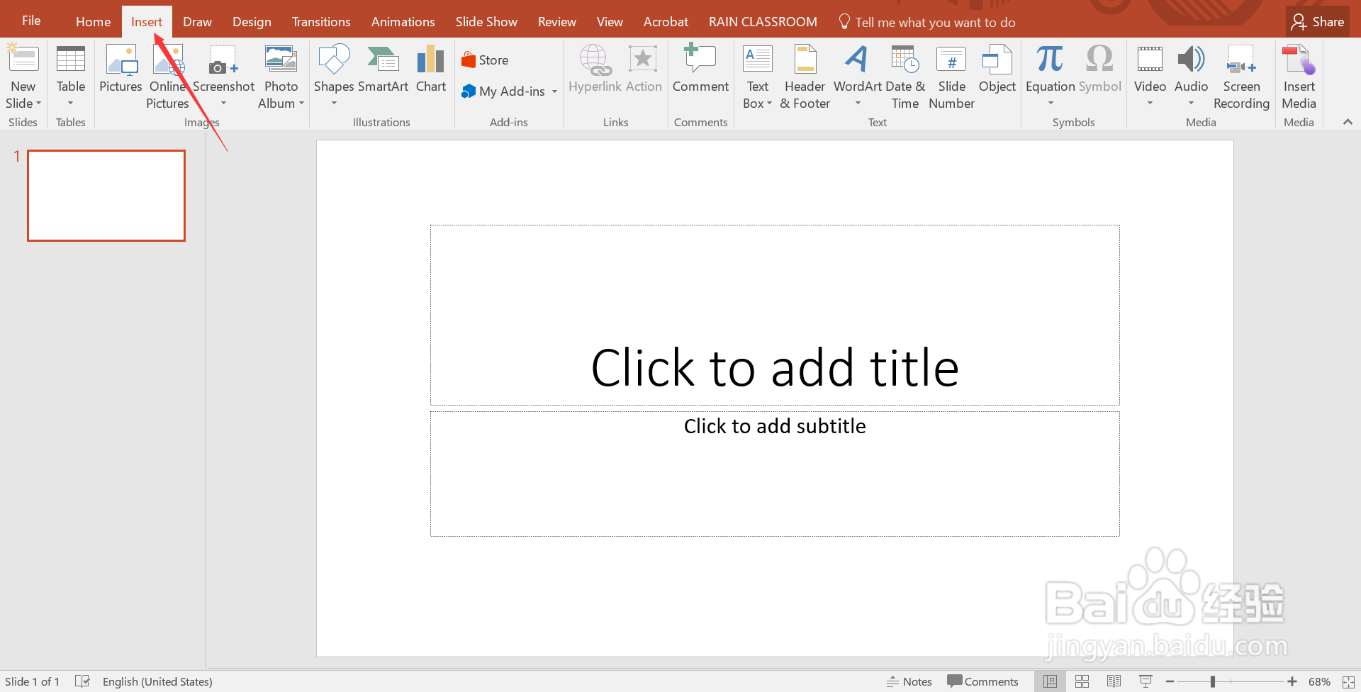Switch to the Draw tab
Image resolution: width=1361 pixels, height=692 pixels.
197,22
